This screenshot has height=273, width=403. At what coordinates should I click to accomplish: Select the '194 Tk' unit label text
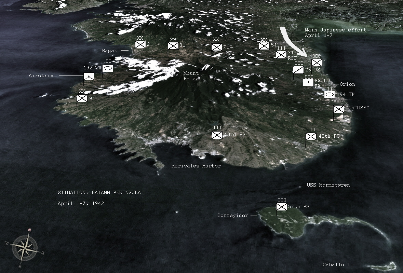346,95
